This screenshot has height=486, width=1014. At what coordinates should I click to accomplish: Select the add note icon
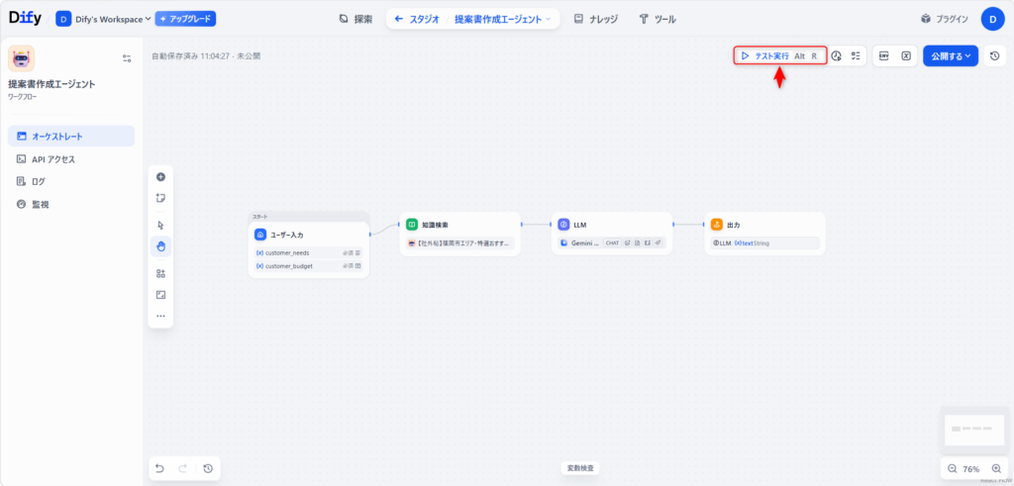tap(160, 198)
